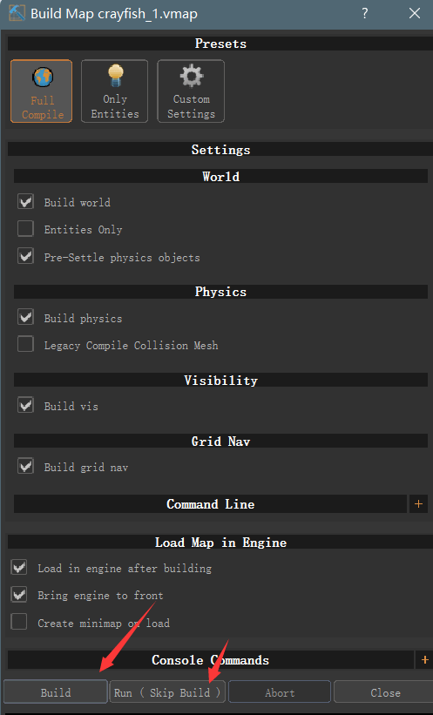
Task: Select the Only Entities preset
Action: (114, 91)
